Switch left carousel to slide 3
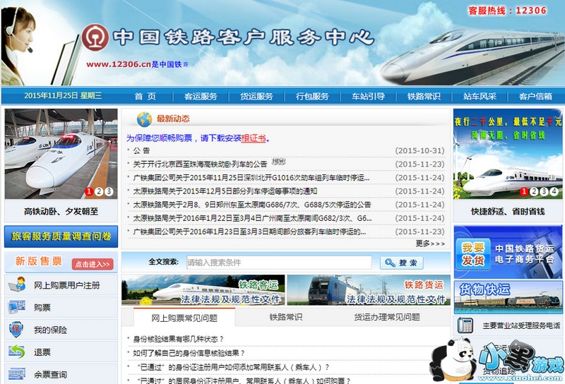 pyautogui.click(x=109, y=191)
